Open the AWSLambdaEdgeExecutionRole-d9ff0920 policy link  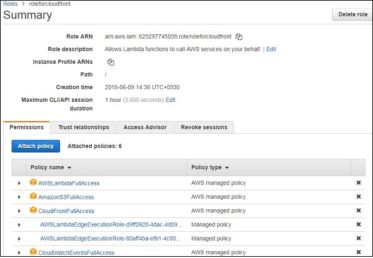tap(111, 225)
